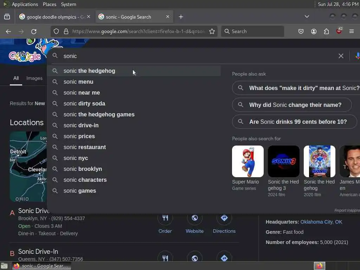Click 'What does "make it dirty" mean at Sonic?'
The height and width of the screenshot is (270, 360).
[296, 88]
